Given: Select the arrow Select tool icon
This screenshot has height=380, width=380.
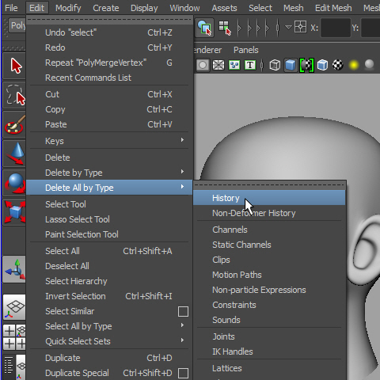Looking at the screenshot, I should 14,66.
